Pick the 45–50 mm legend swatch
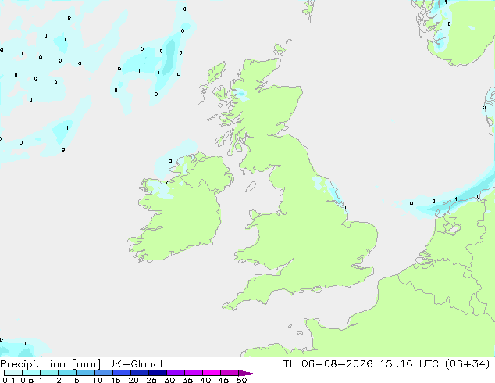495x383 pixels. point(230,373)
